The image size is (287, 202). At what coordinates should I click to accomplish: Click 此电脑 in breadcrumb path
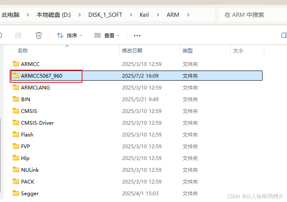tap(11, 15)
